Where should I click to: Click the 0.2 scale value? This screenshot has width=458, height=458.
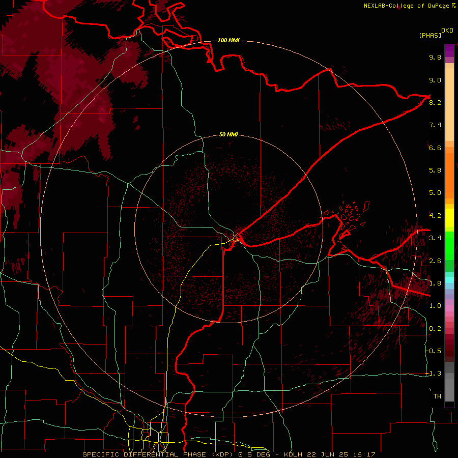[x=435, y=329]
